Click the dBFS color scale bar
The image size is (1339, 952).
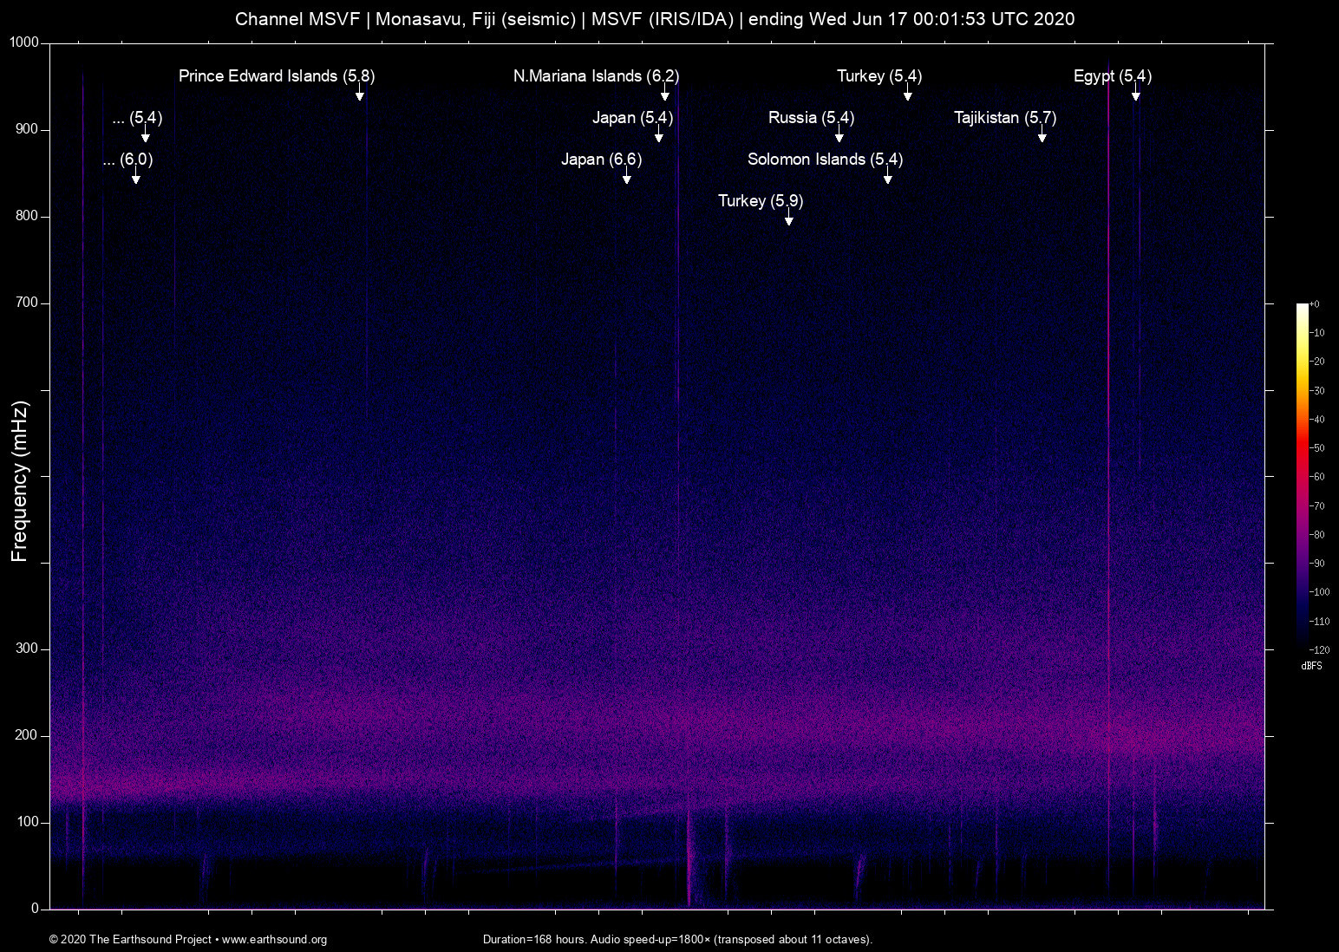[x=1302, y=475]
